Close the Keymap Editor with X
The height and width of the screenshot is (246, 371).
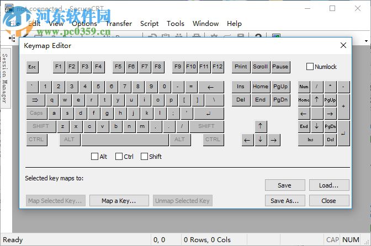[x=343, y=45]
